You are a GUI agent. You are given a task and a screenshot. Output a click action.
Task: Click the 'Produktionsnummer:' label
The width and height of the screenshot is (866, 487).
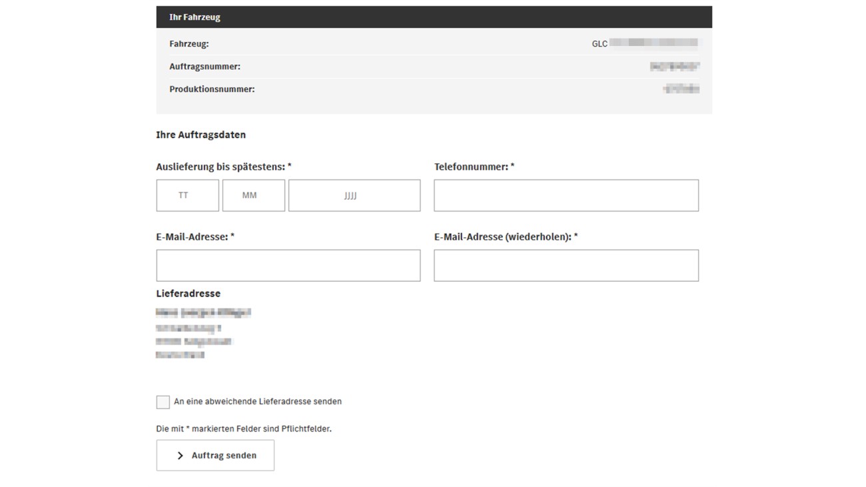(212, 89)
